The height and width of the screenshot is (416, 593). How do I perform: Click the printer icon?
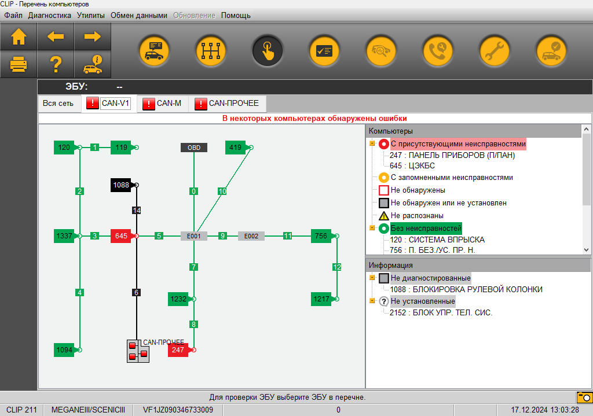pyautogui.click(x=19, y=64)
